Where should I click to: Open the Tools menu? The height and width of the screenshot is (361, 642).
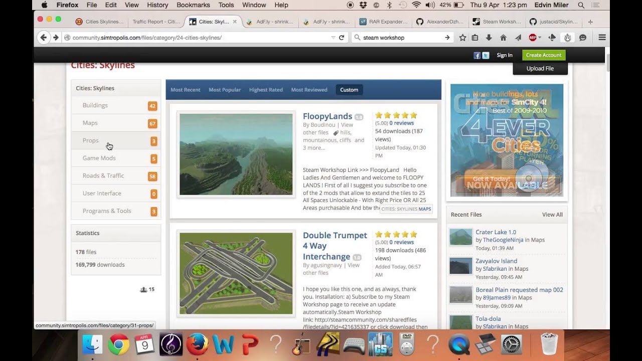226,5
